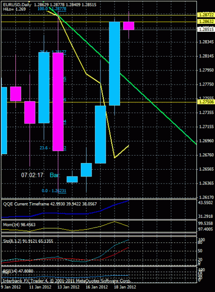Click the 07:02:17 bar timer text

tap(32, 175)
